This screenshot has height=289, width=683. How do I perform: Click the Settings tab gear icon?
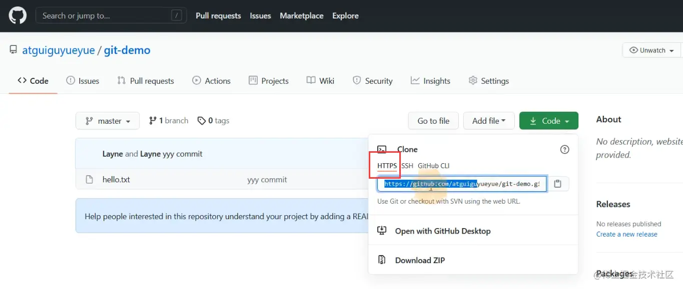click(473, 80)
